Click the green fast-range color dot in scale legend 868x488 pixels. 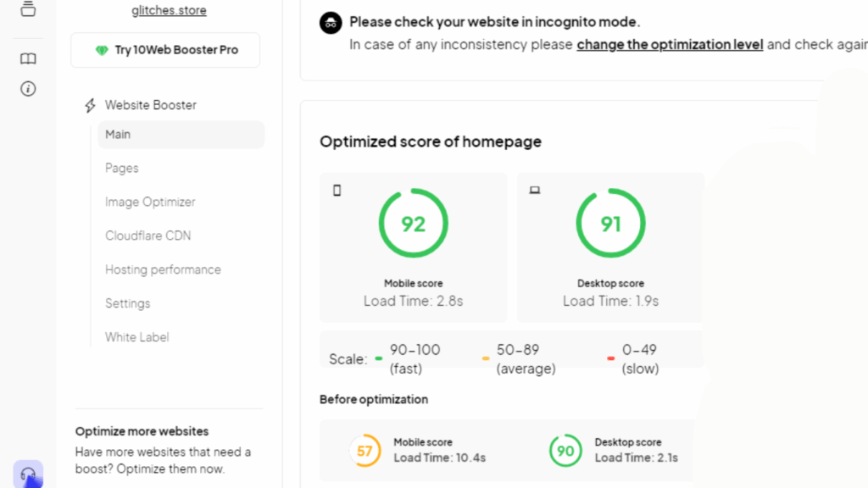coord(379,358)
